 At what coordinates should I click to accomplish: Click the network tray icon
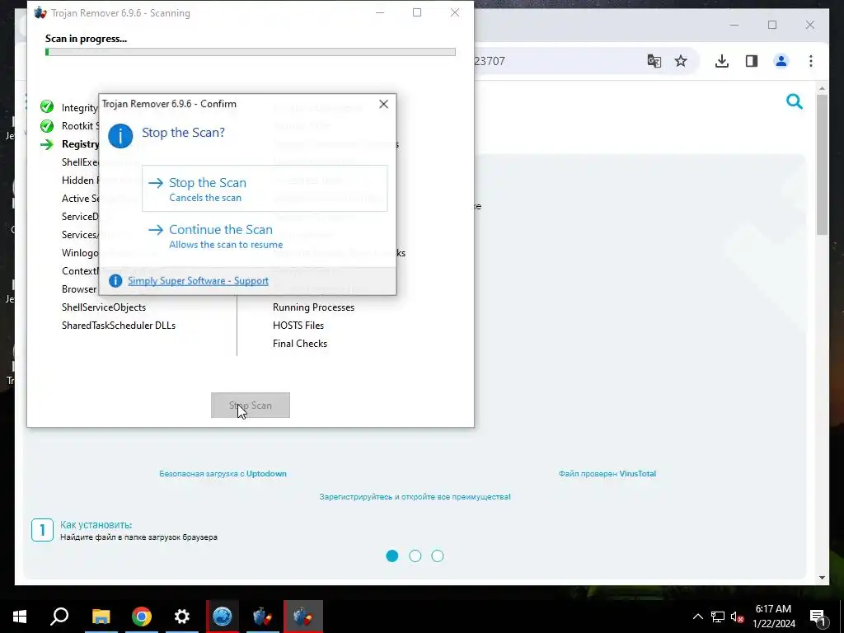[x=718, y=617]
